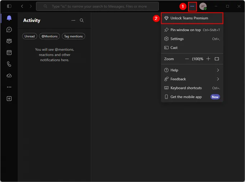The image size is (245, 182).
Task: Click the pin icon beside Pin window
Action: (x=166, y=30)
